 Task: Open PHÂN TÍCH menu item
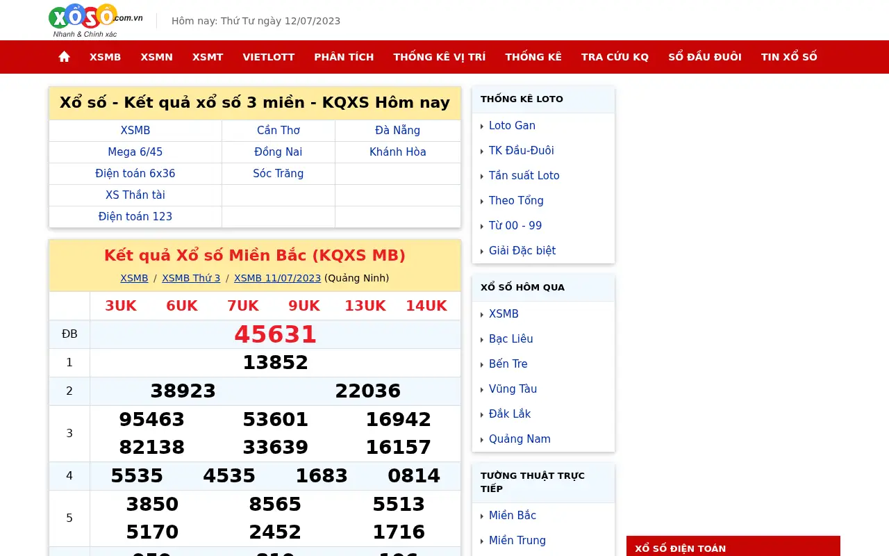(x=344, y=57)
